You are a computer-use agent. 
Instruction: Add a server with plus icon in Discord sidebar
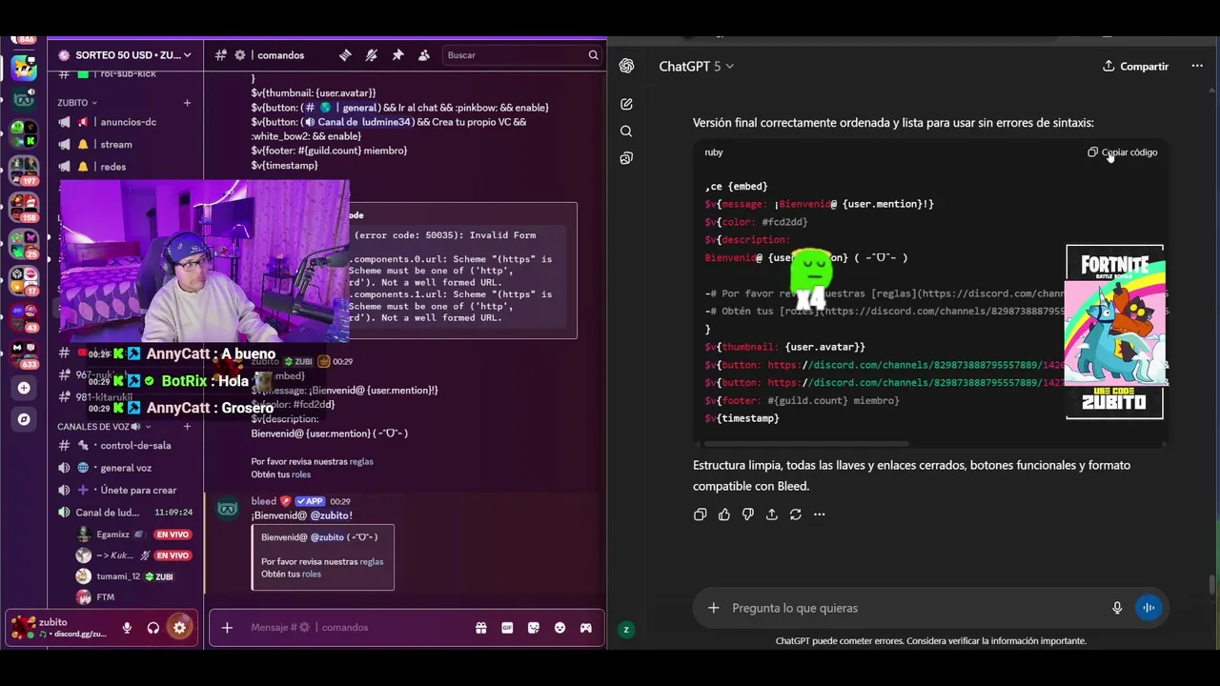[24, 388]
